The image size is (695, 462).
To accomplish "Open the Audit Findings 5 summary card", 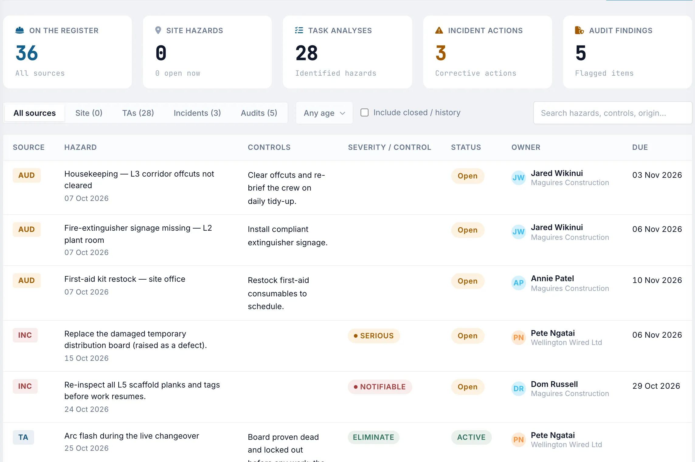I will pos(628,52).
